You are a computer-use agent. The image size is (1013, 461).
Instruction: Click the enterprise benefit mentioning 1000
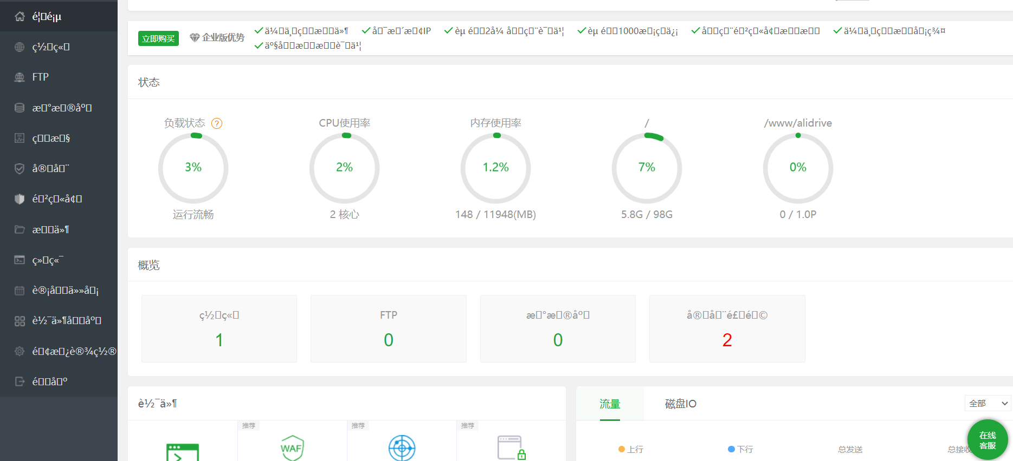(628, 31)
